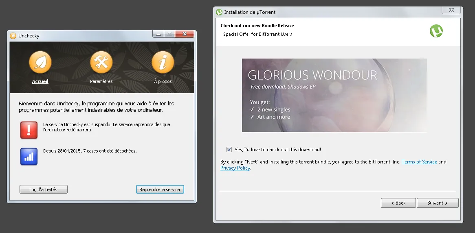Click the blue statistics bars icon
The width and height of the screenshot is (475, 233).
click(x=29, y=157)
